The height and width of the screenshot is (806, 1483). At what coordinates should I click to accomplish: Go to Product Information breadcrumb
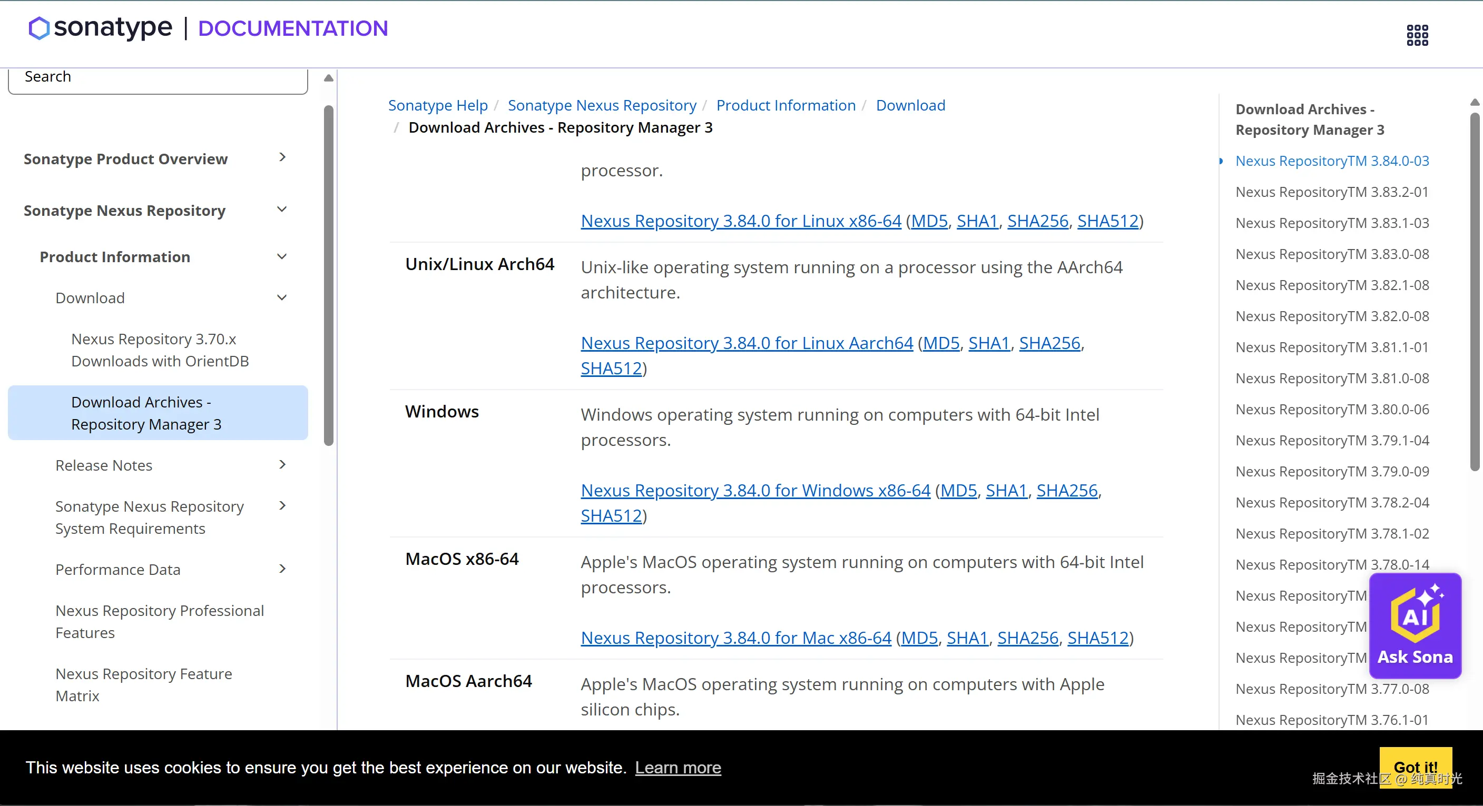click(785, 105)
